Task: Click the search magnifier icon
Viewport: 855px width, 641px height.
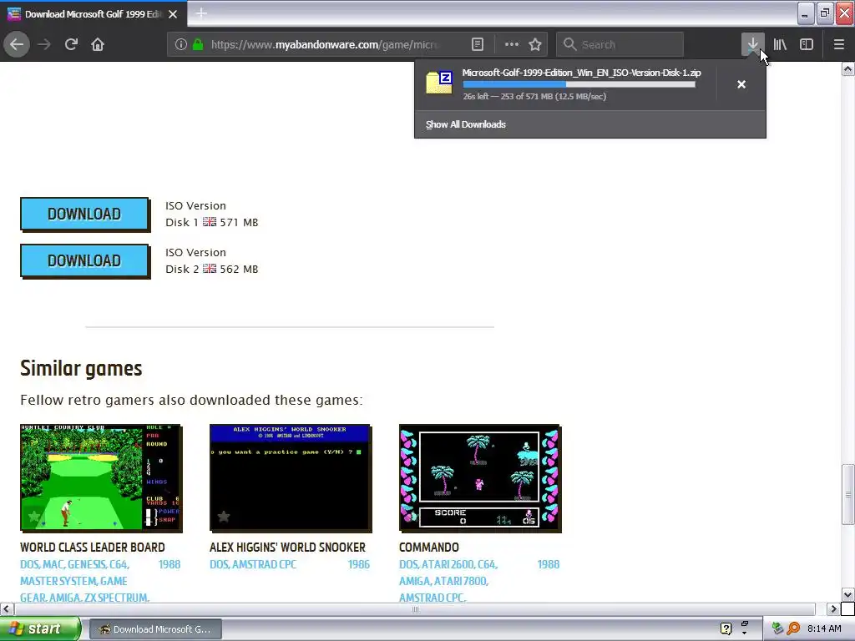Action: point(569,44)
